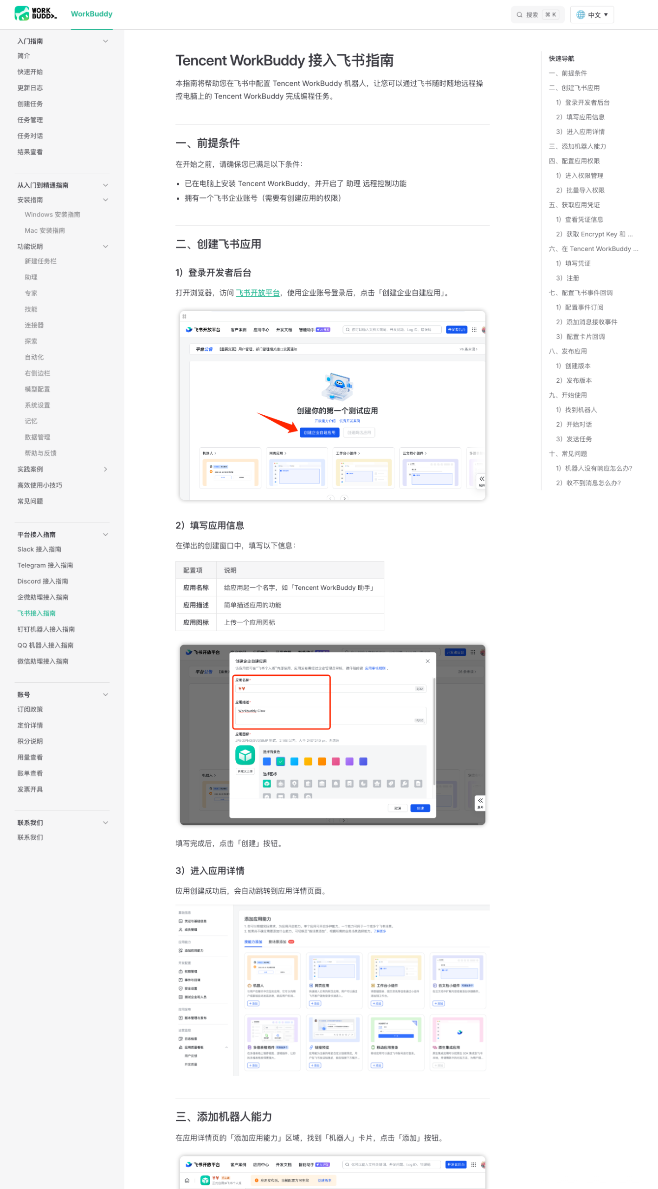Viewport: 658px width, 1189px height.
Task: Open 微信助理接入指南 page
Action: pos(43,661)
